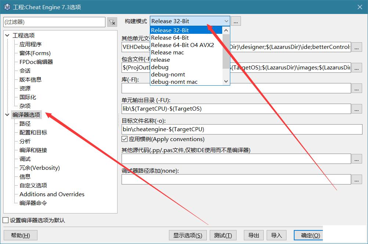Select 编译和链接 tree item

33,150
